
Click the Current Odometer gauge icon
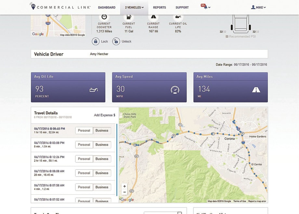[104, 17]
